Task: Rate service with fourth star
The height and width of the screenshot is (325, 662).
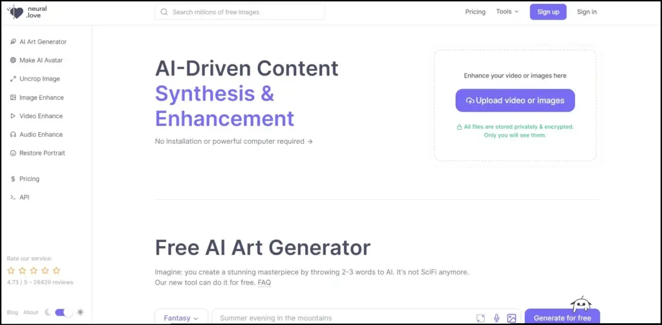Action: pyautogui.click(x=45, y=271)
